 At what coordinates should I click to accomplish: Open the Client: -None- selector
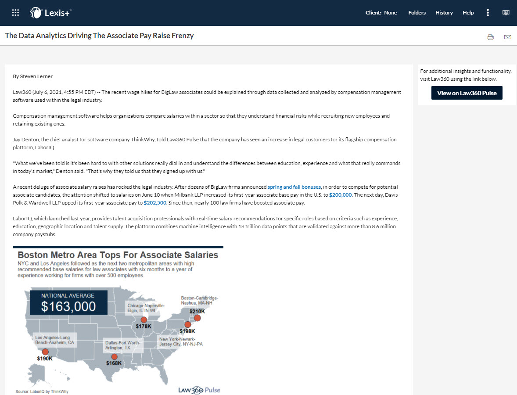382,13
